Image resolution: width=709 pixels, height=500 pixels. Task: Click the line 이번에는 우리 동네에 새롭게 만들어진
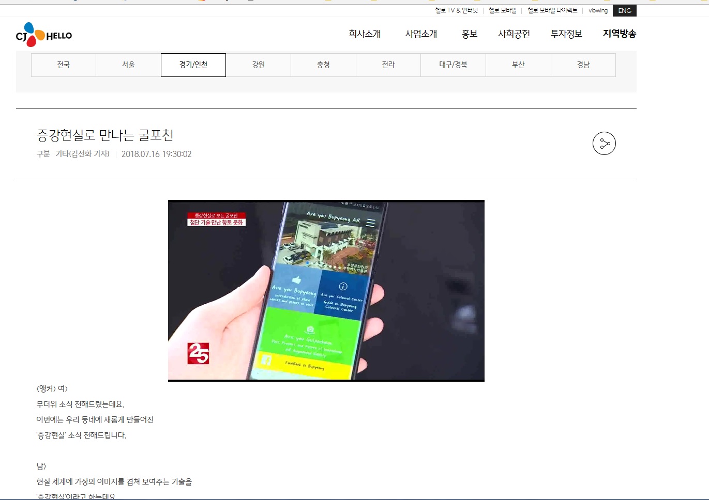point(95,420)
